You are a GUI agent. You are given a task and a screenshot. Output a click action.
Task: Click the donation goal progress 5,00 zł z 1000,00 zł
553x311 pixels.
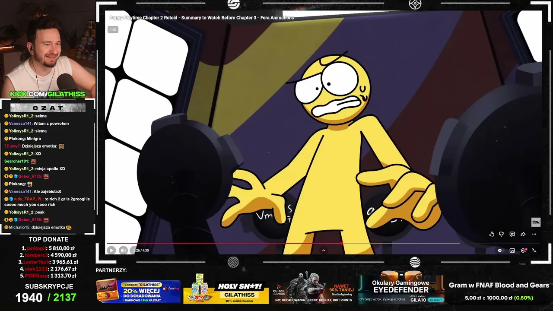(499, 298)
